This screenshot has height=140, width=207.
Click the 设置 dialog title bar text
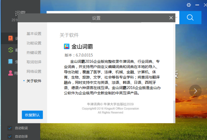tap(96, 18)
